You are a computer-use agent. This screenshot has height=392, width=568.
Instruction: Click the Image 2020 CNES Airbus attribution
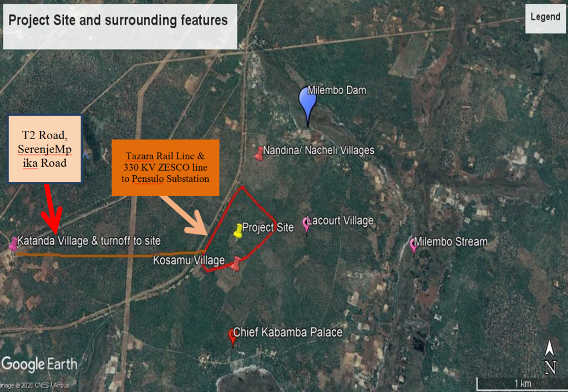35,385
